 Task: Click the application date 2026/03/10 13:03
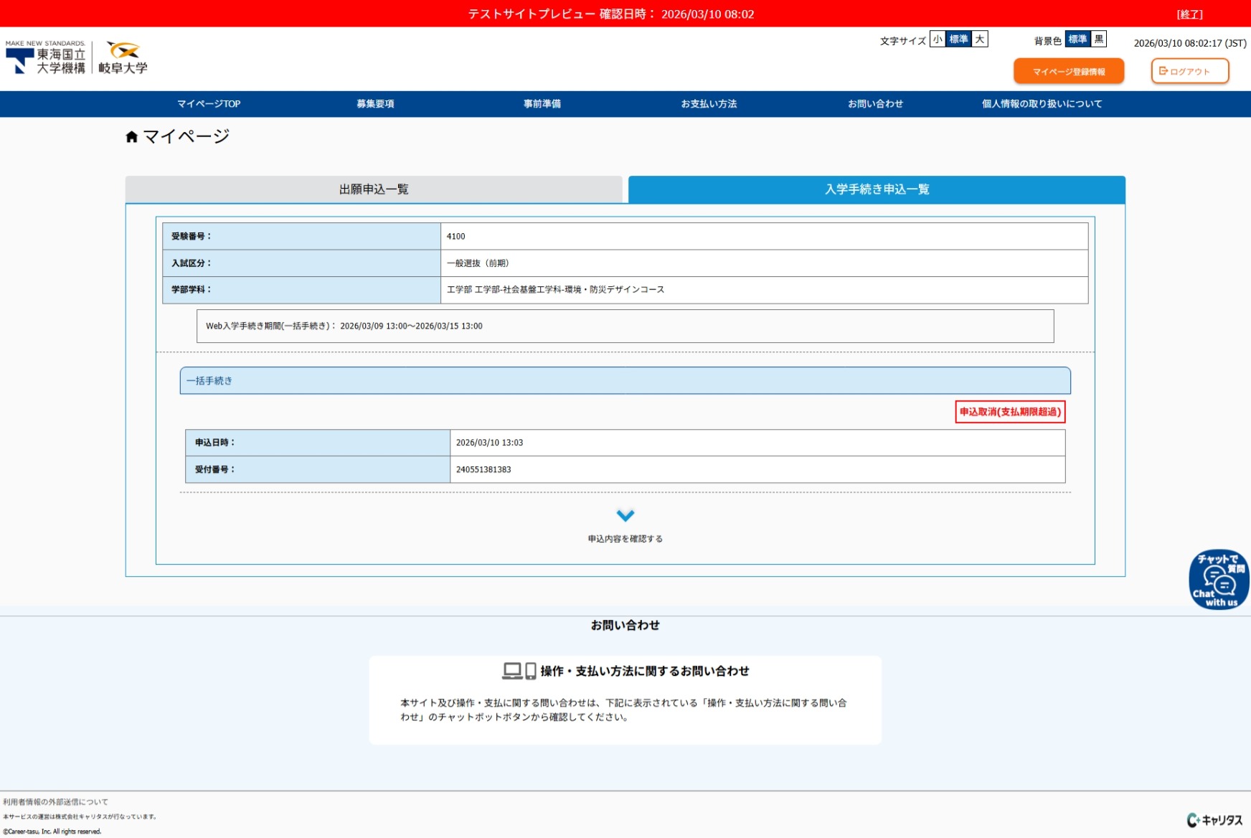click(x=489, y=443)
